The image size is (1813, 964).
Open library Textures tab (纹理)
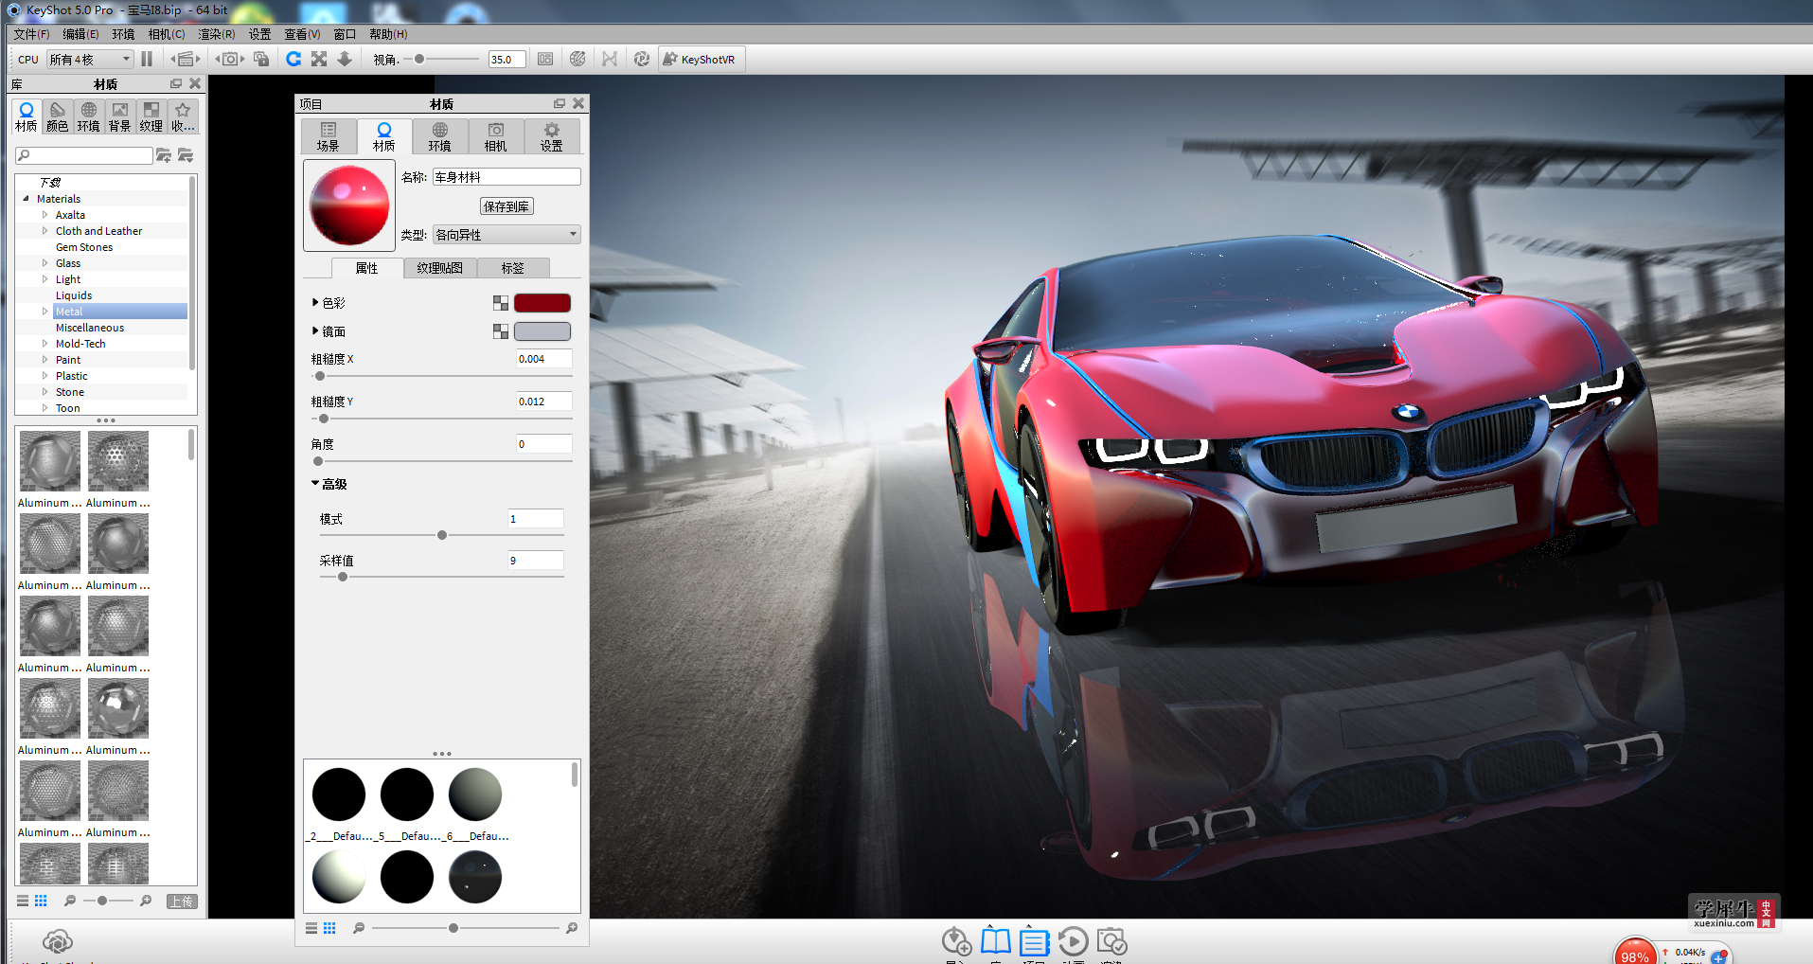point(151,116)
